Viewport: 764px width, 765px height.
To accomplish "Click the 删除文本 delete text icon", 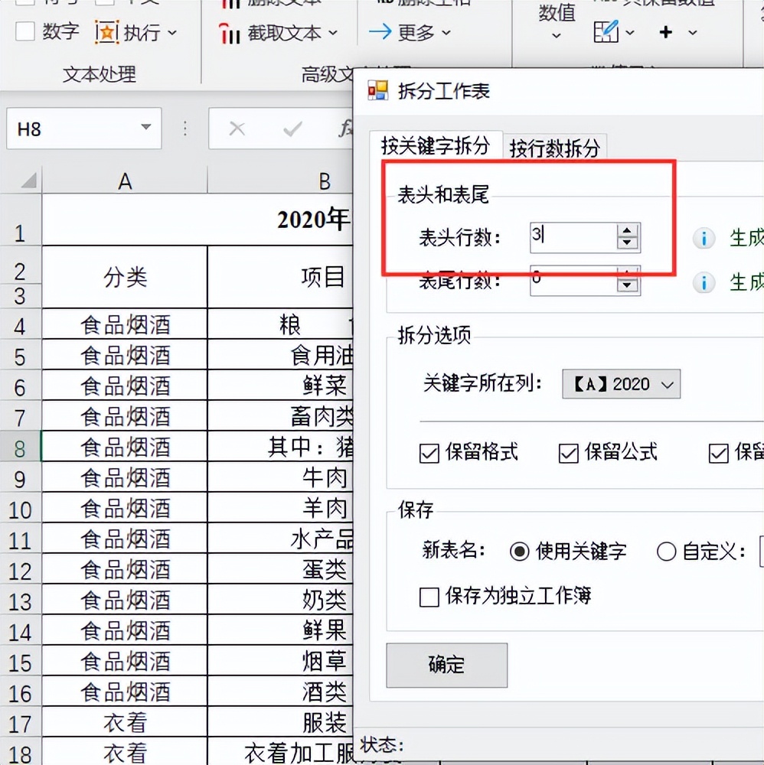I will [x=232, y=3].
